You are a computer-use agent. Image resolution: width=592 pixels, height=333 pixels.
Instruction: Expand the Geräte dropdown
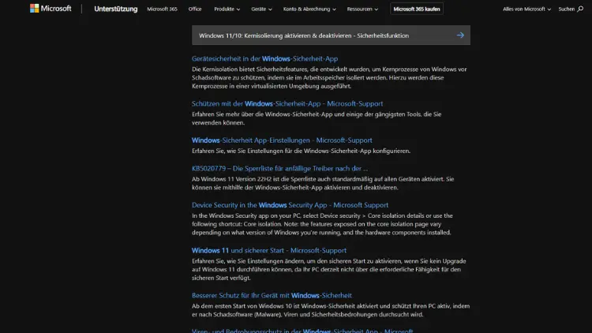pos(261,9)
